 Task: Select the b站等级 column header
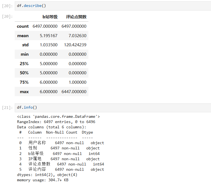[x=50, y=17]
